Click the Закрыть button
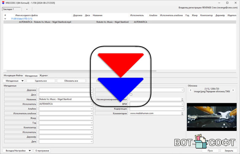This screenshot has width=240, height=154. point(229,151)
